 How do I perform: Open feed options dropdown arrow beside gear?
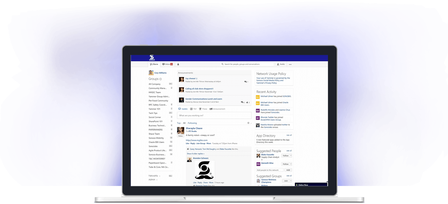coord(251,123)
